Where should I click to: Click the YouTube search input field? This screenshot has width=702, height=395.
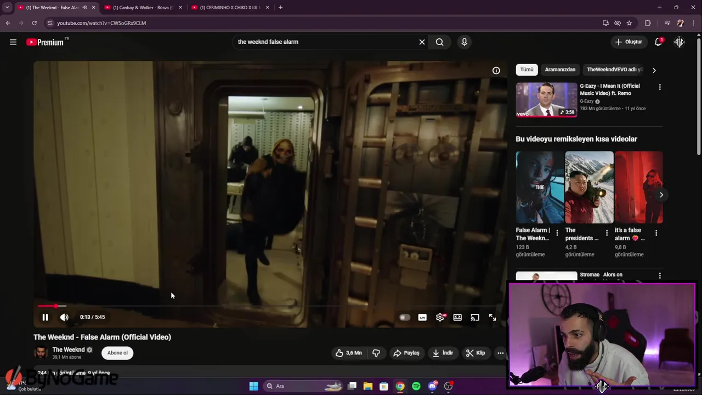[x=326, y=42]
